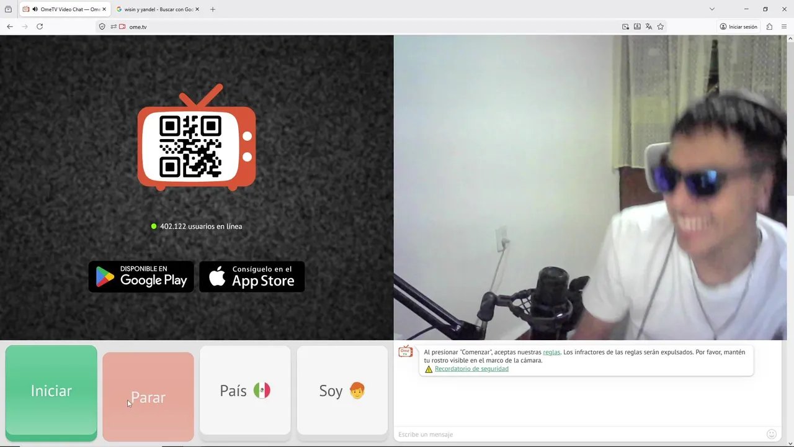
Task: Open the reglas link
Action: [x=551, y=352]
